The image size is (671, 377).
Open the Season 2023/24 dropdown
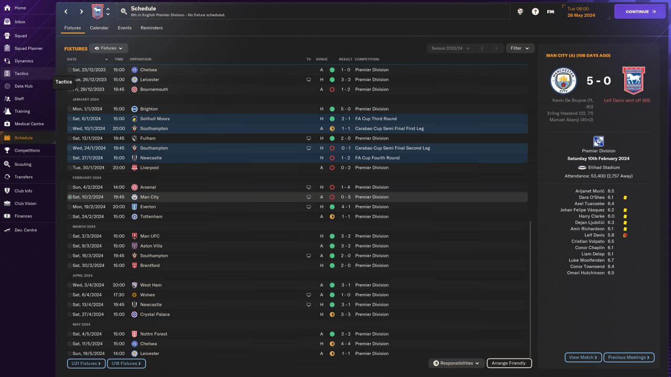tap(450, 48)
